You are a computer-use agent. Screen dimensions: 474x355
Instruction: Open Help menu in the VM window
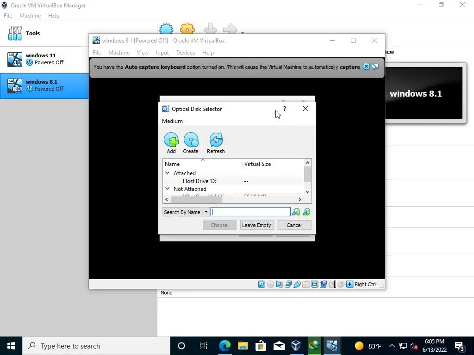(208, 53)
